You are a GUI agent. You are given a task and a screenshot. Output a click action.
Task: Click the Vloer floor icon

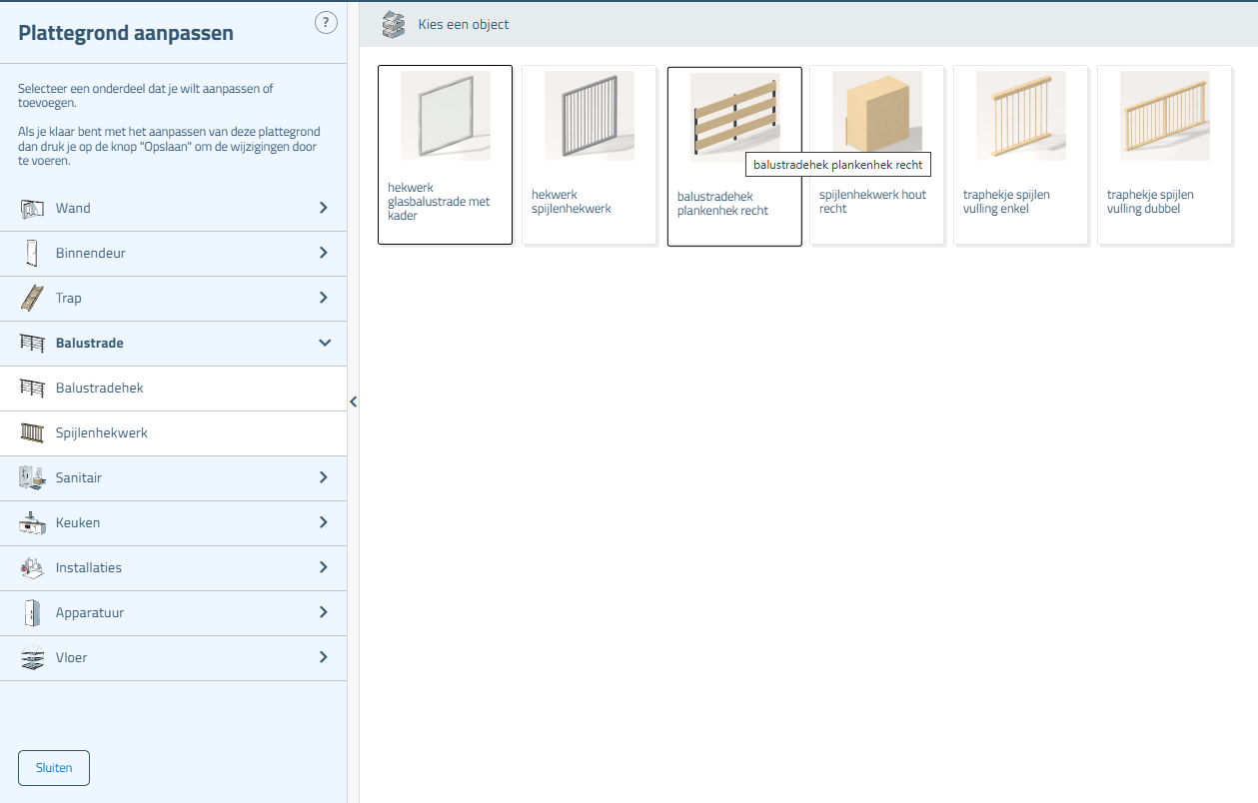(32, 658)
